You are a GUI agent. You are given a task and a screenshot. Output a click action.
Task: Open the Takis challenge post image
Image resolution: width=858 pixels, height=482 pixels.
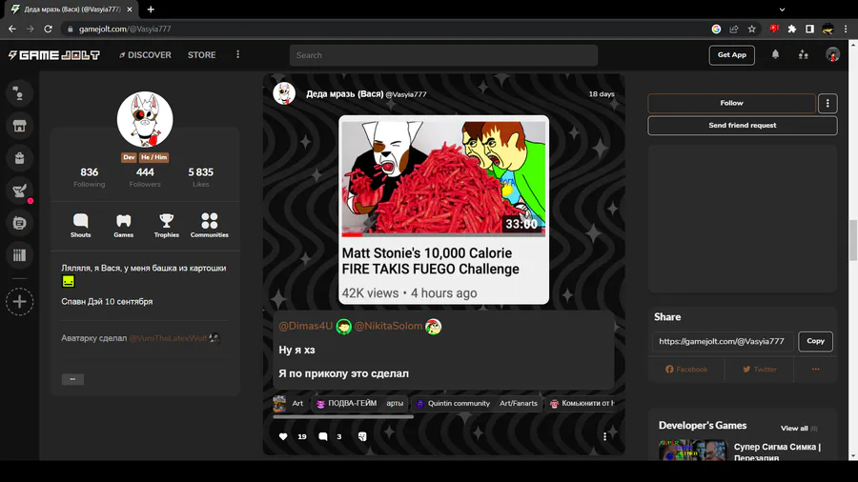click(x=443, y=210)
